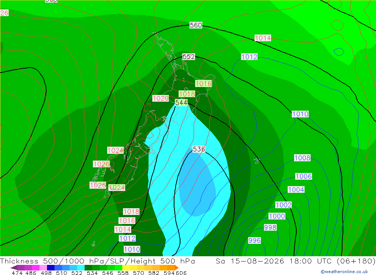Viewport: 376px width, 275px height.
Task: Click the legend scale value 534
Action: [x=92, y=273]
